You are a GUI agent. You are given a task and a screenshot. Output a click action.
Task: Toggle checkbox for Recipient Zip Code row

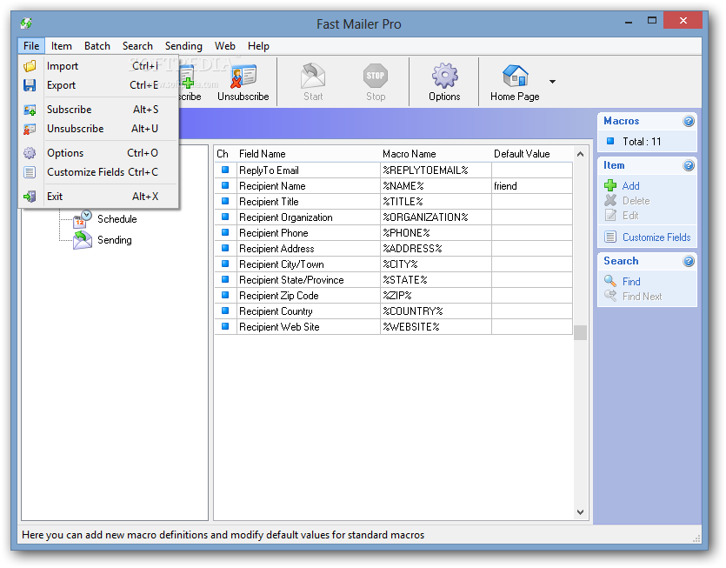(x=225, y=295)
